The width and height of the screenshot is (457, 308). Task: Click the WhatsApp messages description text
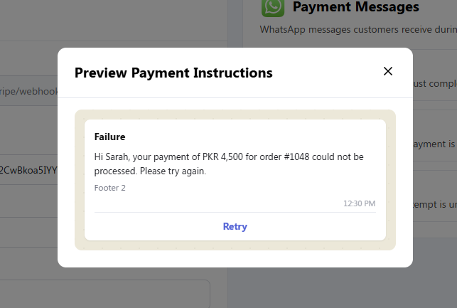point(358,29)
